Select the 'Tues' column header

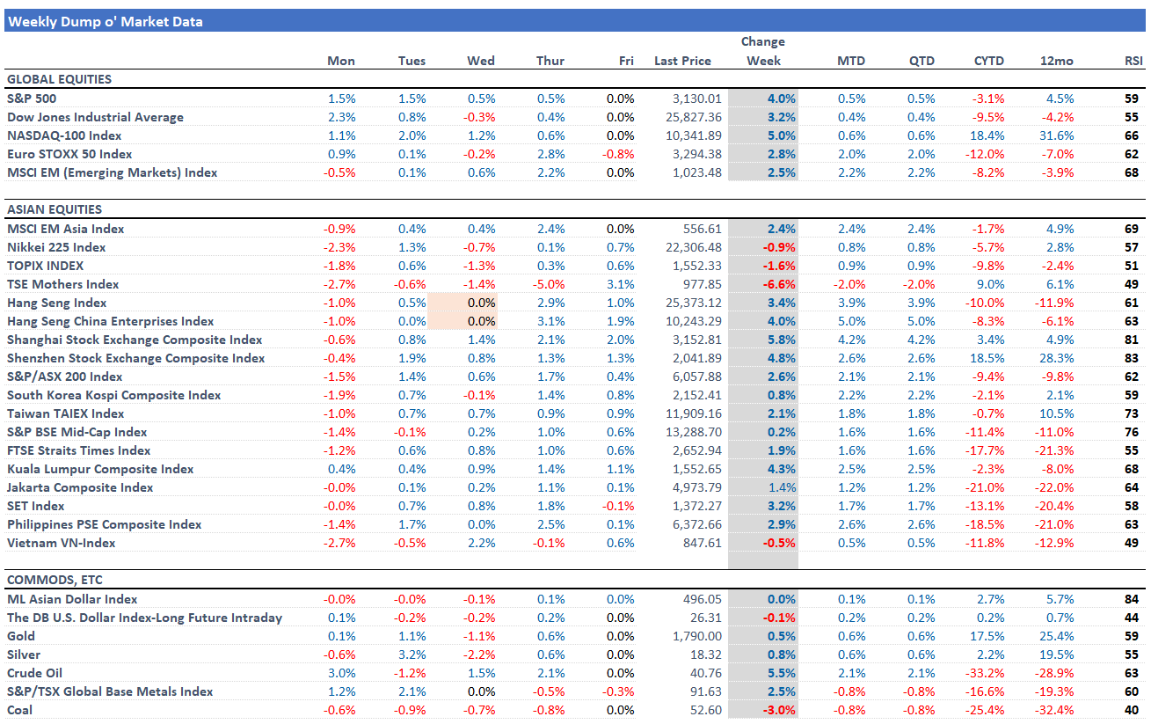point(412,61)
